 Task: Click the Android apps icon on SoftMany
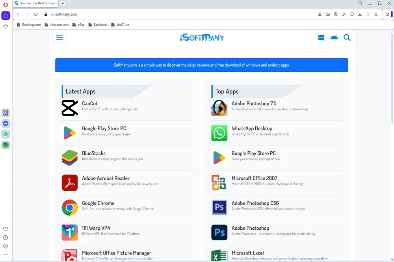click(x=334, y=37)
